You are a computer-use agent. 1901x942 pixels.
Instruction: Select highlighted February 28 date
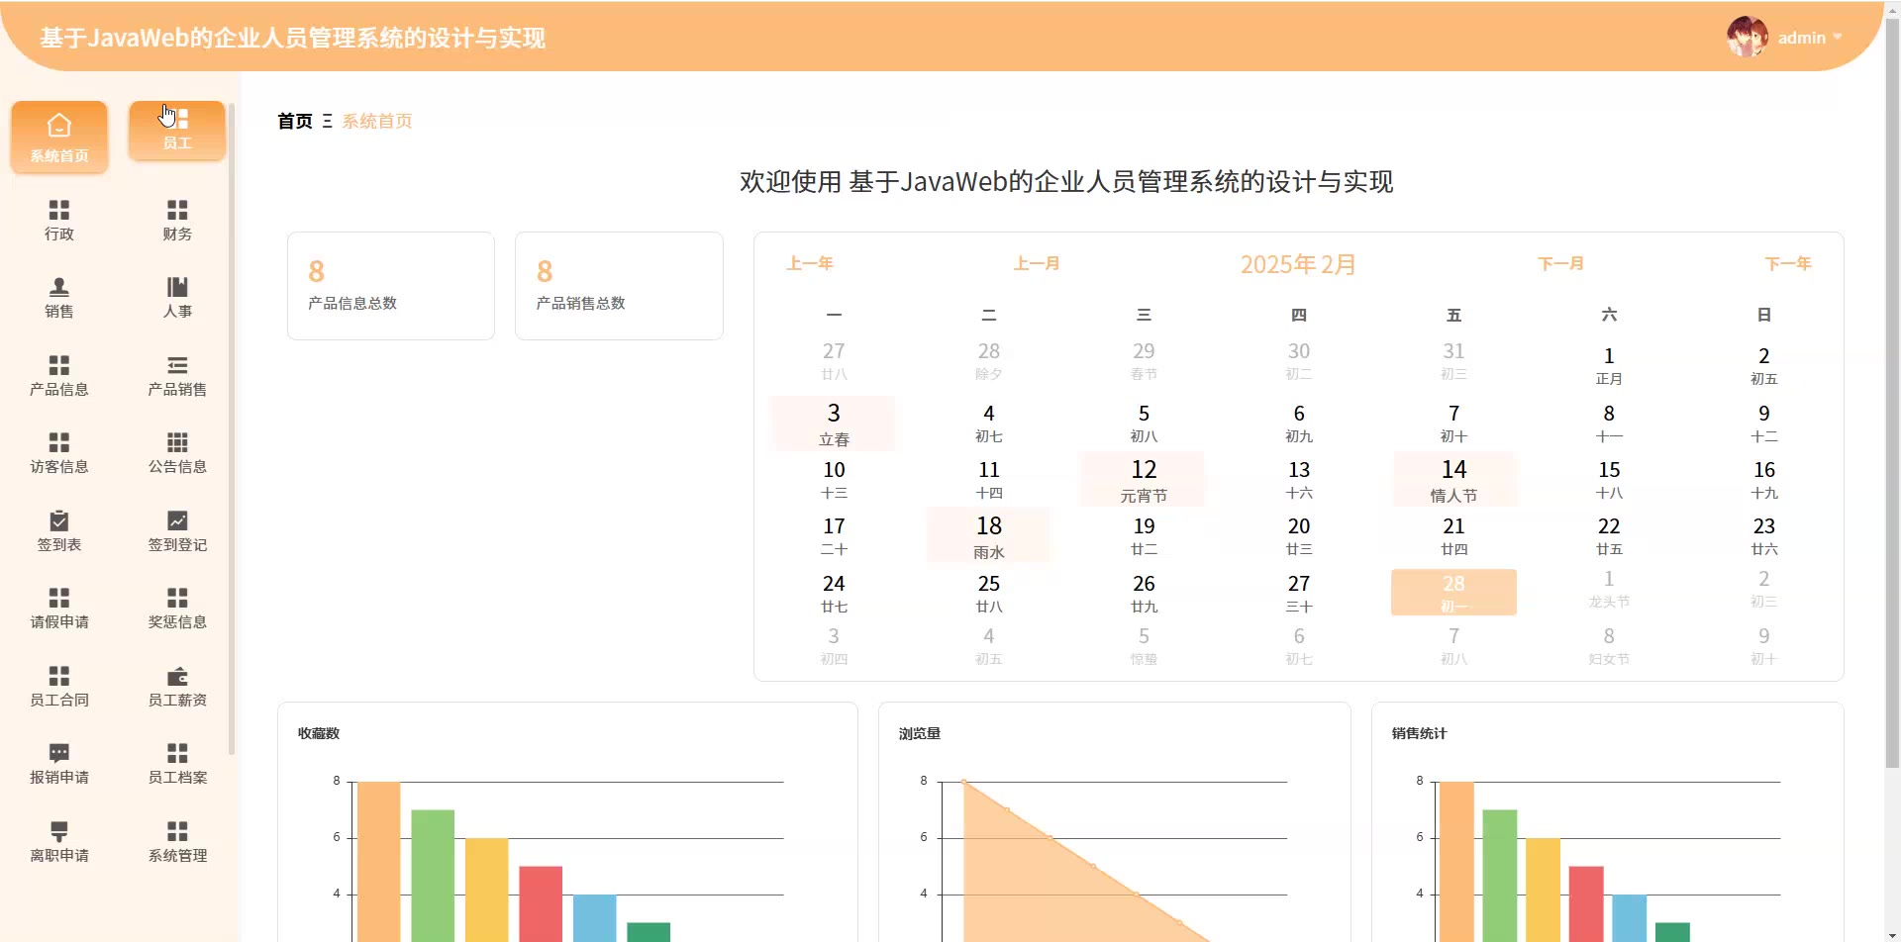[x=1453, y=592]
